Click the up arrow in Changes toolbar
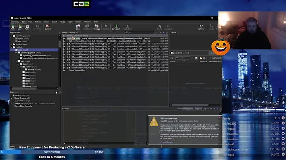 (214, 109)
